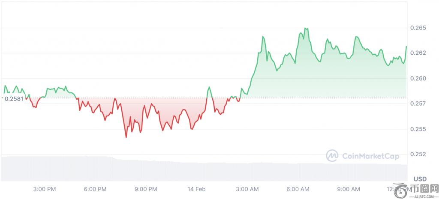Viewport: 439px width, 199px height.
Task: Select the 6:00 PM time marker
Action: (x=95, y=189)
